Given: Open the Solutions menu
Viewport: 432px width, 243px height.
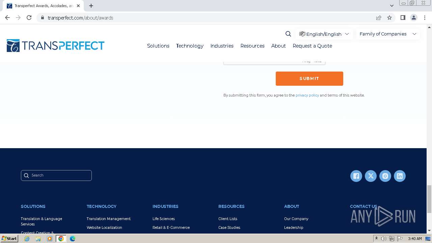Looking at the screenshot, I should click(158, 46).
